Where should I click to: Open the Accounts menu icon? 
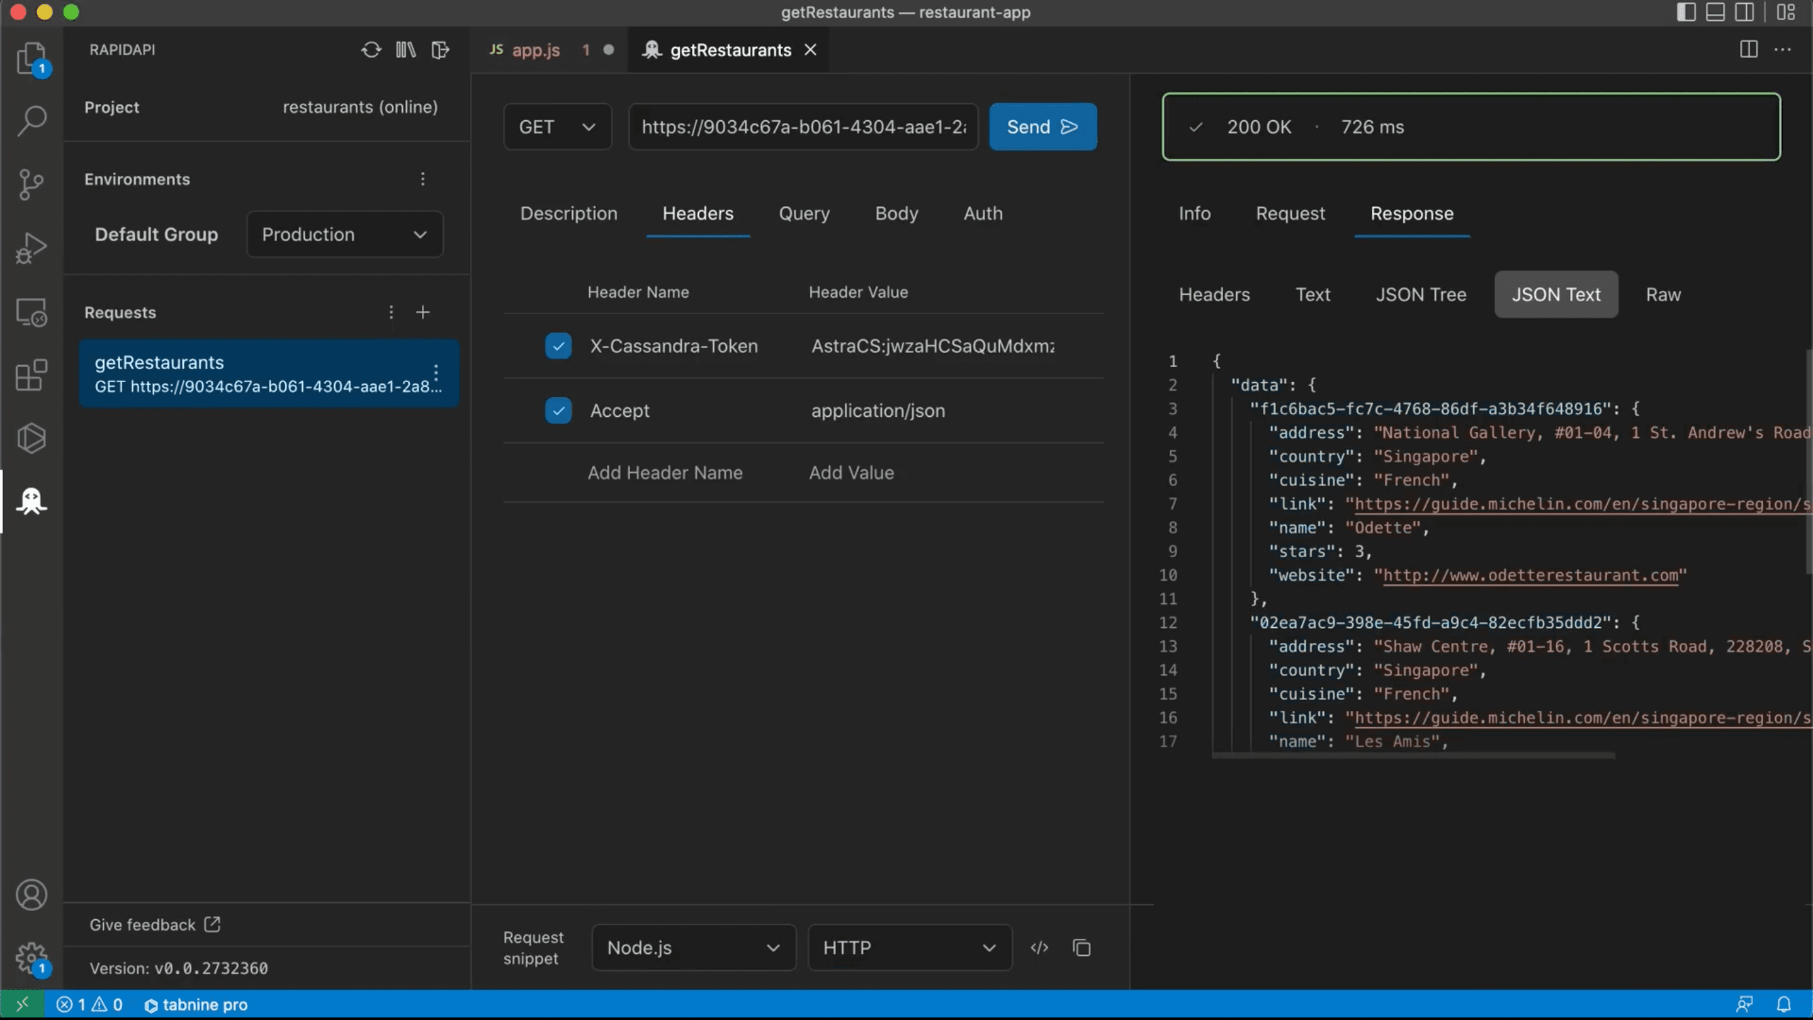click(31, 895)
